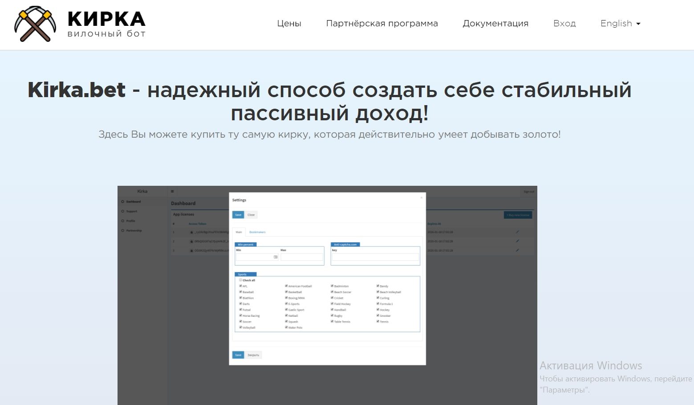Open the Документация page
The height and width of the screenshot is (405, 694).
(x=495, y=24)
